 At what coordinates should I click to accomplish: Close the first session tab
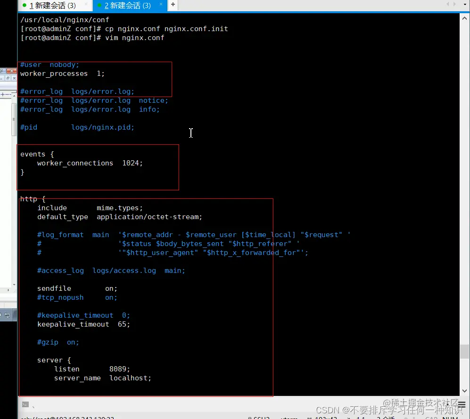pyautogui.click(x=86, y=4)
